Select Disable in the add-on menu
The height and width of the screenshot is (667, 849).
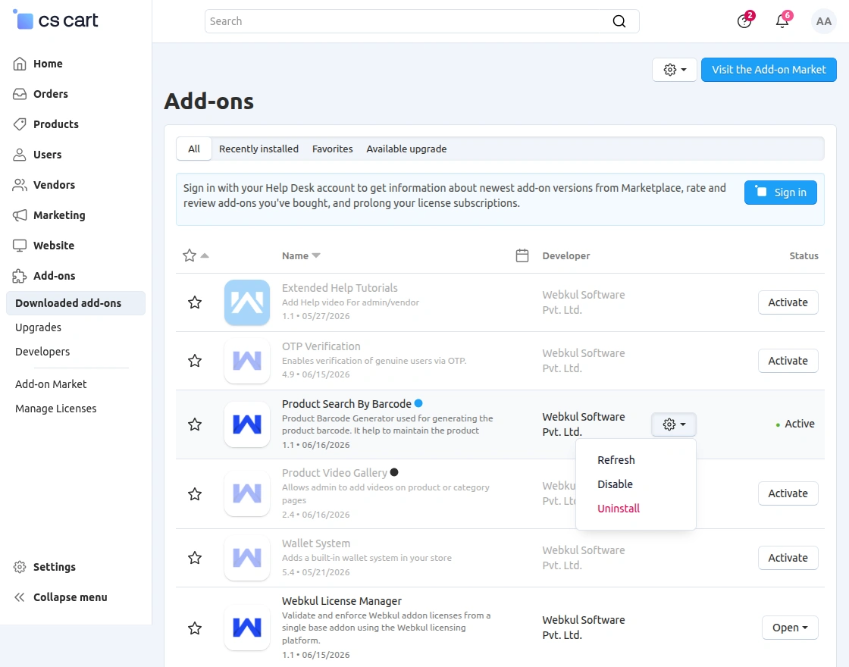tap(615, 484)
